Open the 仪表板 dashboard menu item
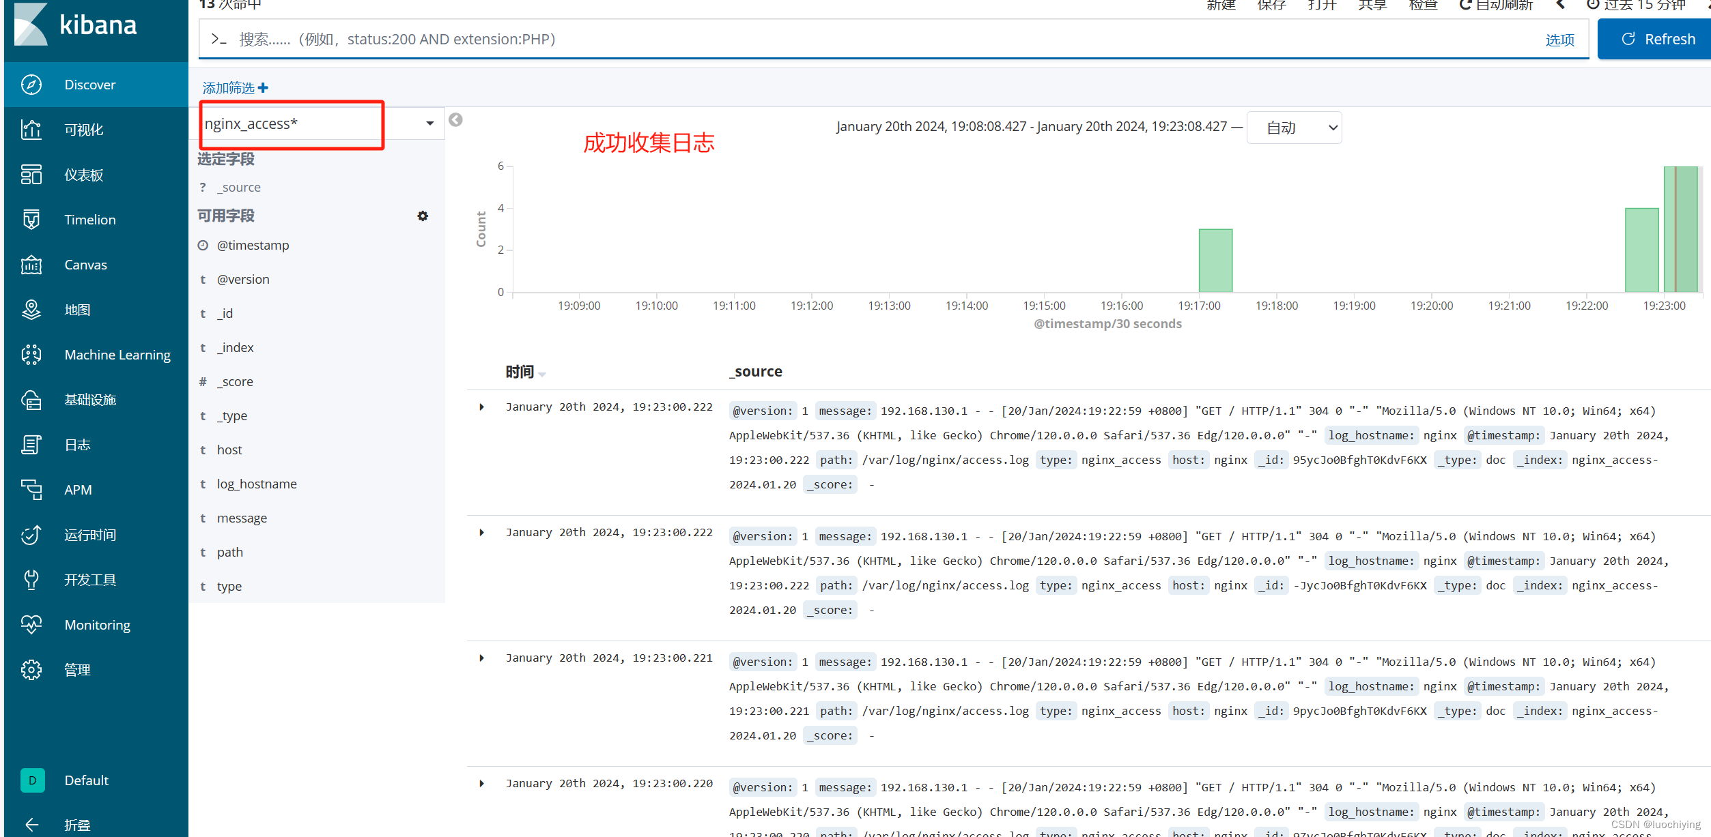1711x837 pixels. click(83, 175)
